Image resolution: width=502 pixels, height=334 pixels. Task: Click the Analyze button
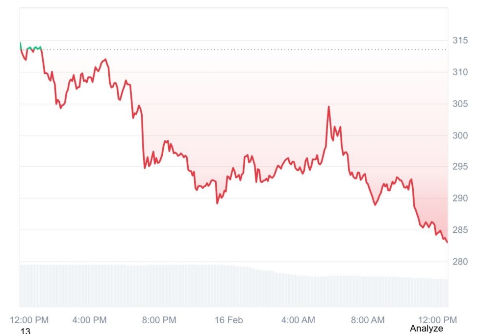426,329
